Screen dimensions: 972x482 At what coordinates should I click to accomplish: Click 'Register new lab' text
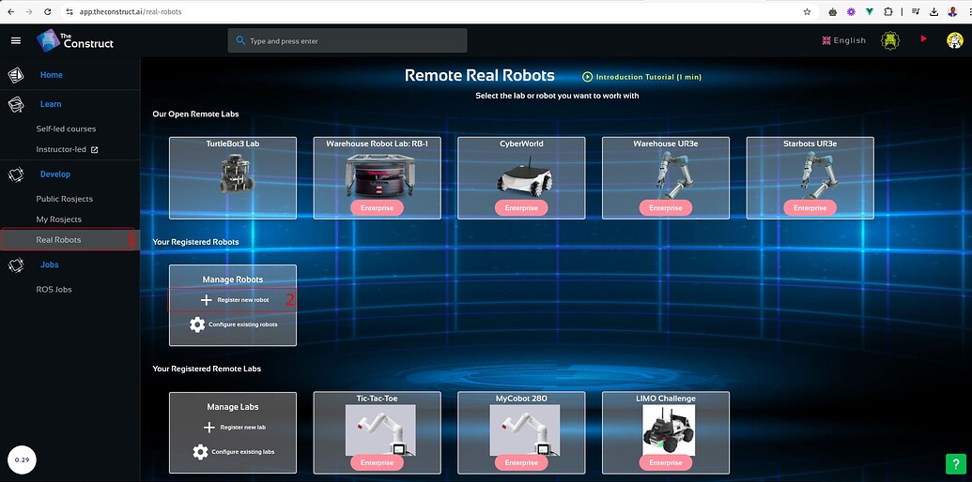point(243,428)
